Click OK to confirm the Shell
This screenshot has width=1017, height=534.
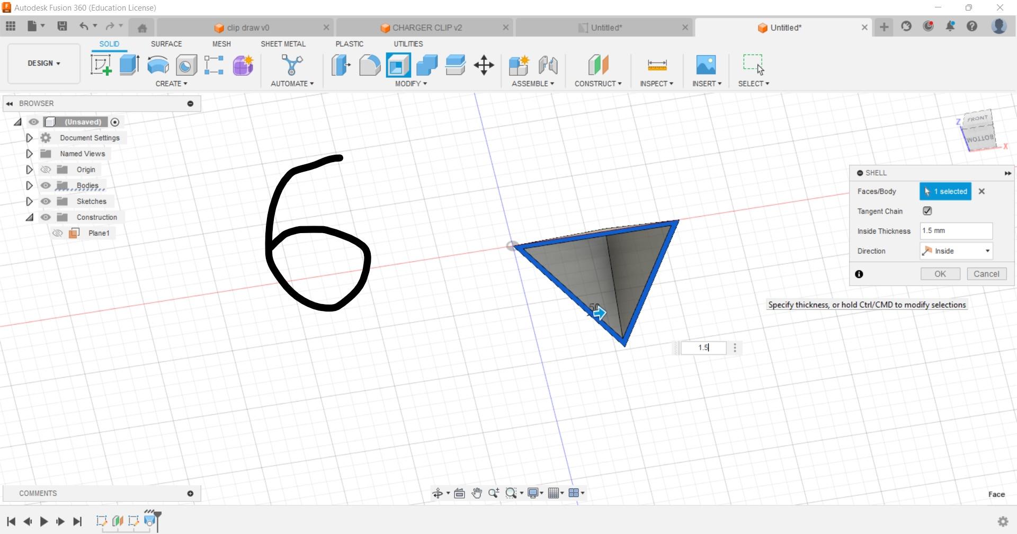tap(940, 274)
